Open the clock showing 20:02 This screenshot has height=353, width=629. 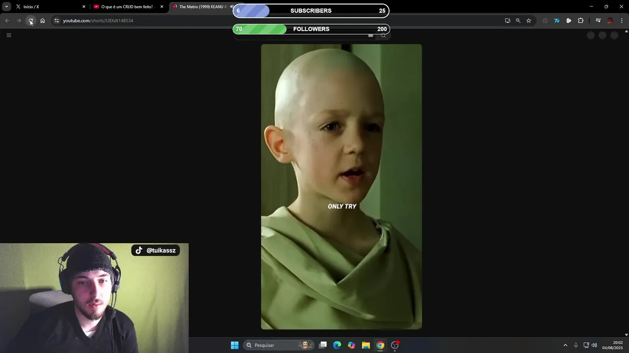tap(613, 345)
